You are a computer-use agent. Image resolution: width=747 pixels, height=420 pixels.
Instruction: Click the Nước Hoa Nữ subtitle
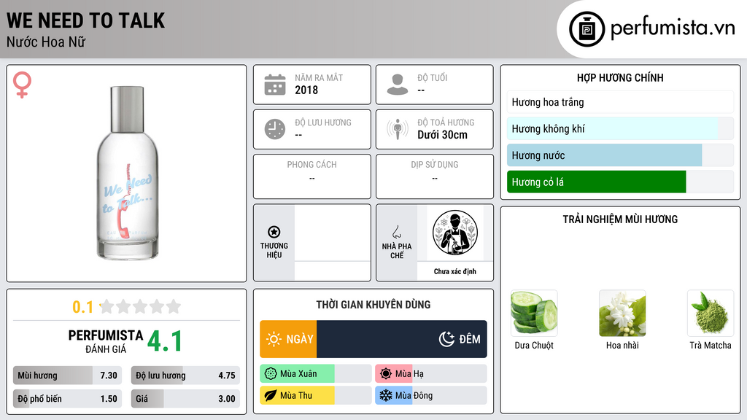point(46,42)
